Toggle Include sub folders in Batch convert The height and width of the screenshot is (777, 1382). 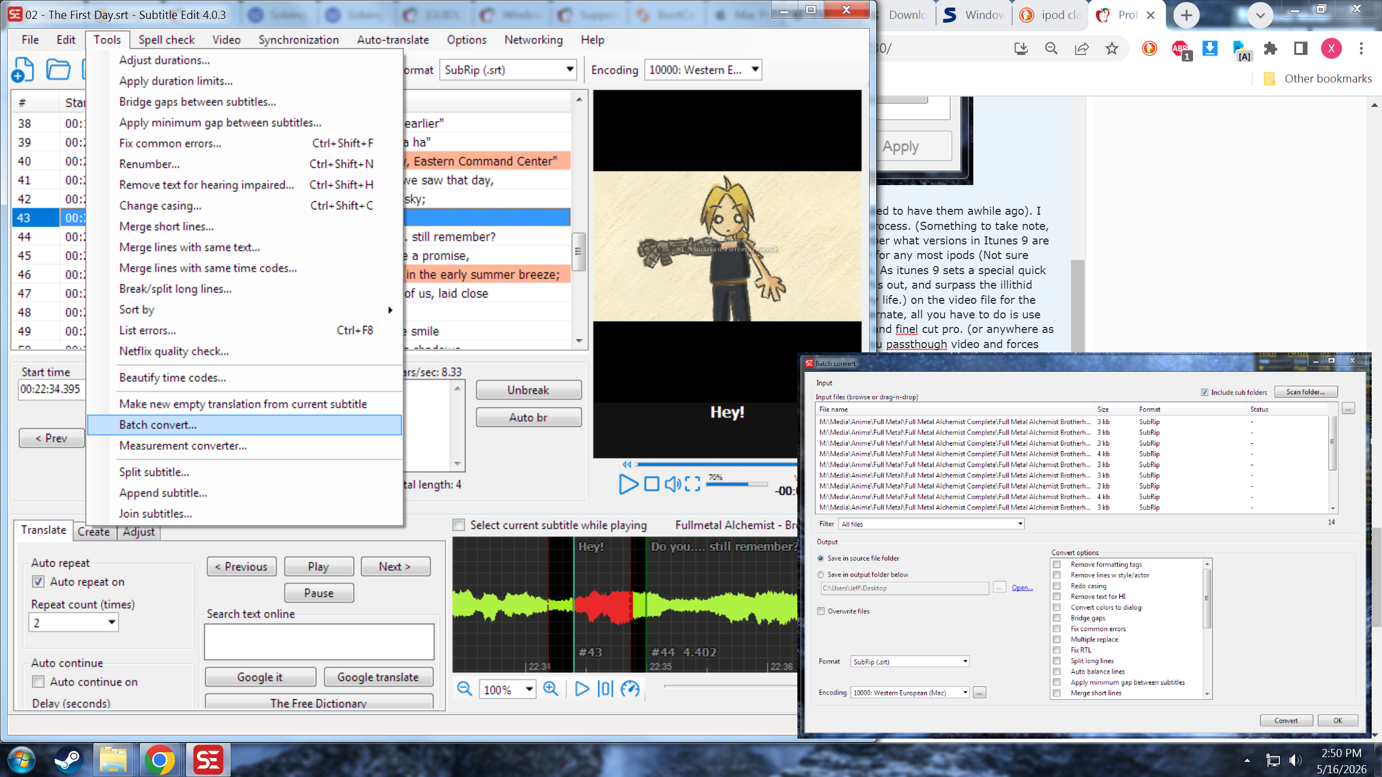1204,392
